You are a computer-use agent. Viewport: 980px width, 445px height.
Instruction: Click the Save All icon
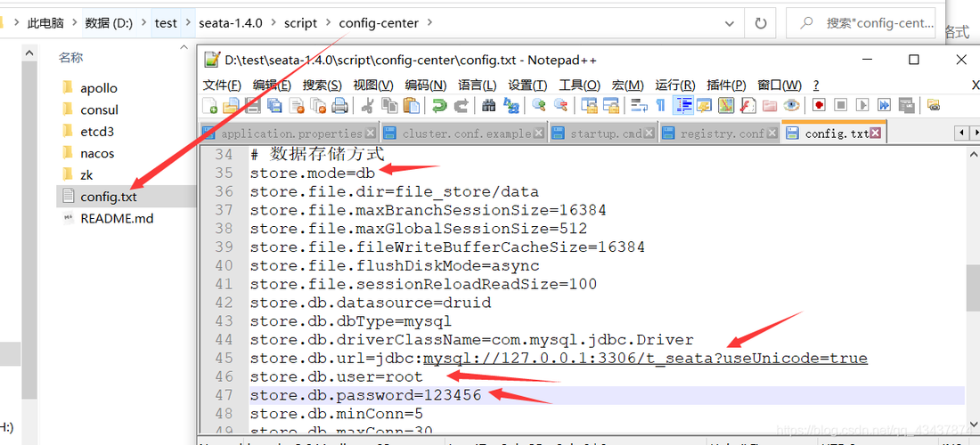coord(274,106)
